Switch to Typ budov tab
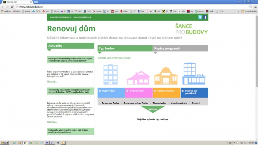Image resolution: width=258 pixels, height=145 pixels. (x=125, y=49)
